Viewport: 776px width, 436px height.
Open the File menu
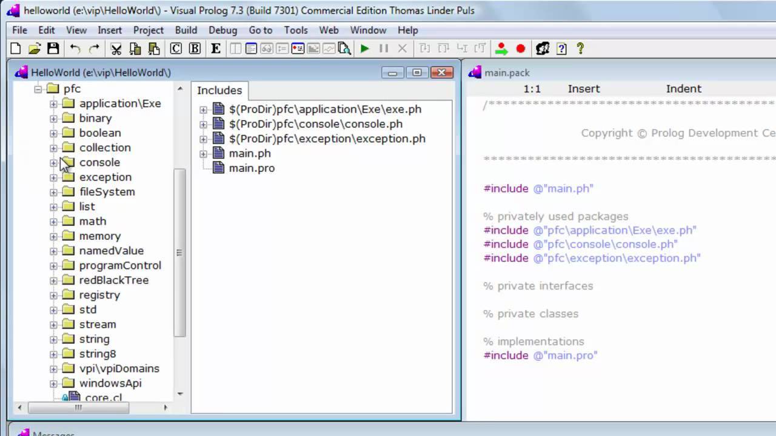click(19, 30)
